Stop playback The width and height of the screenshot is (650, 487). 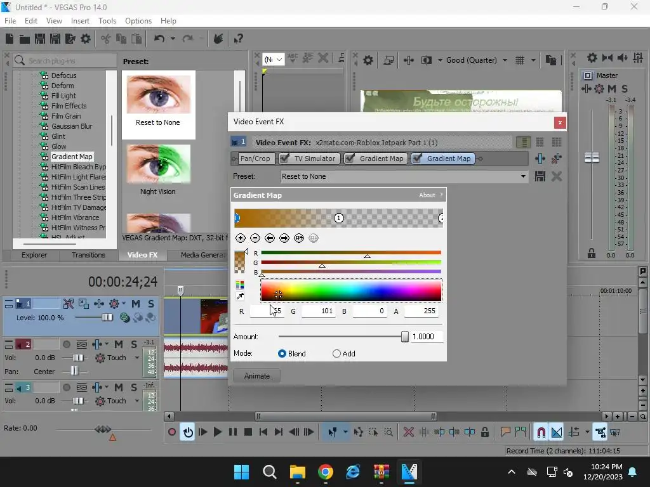(x=248, y=432)
